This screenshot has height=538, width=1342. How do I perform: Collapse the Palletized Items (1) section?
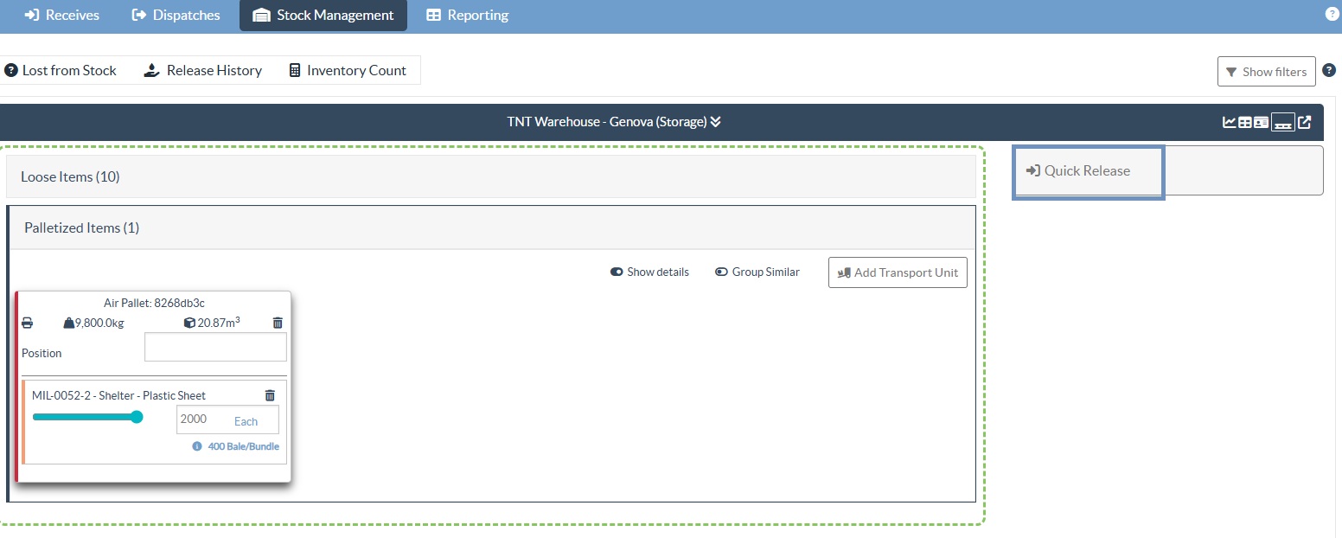click(x=82, y=228)
